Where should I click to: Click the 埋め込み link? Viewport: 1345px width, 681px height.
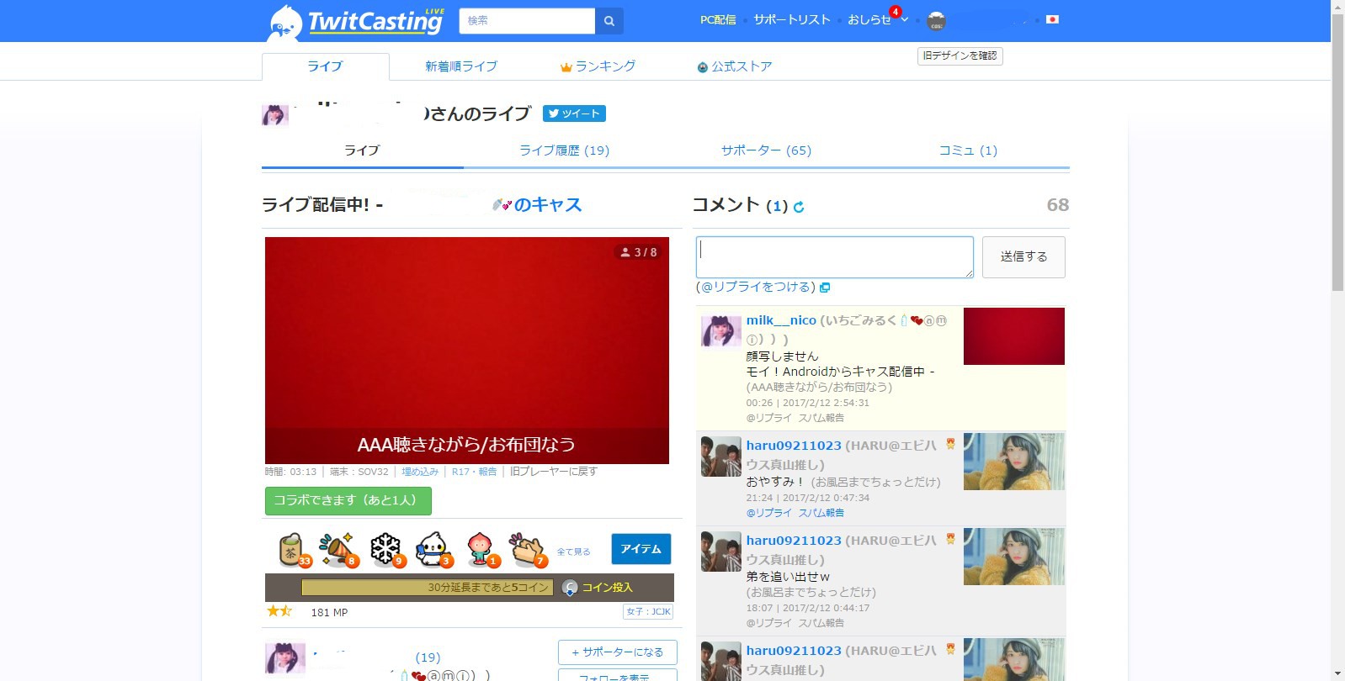(x=420, y=472)
